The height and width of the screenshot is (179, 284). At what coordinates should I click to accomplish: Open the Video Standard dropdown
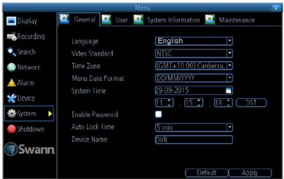coord(194,53)
